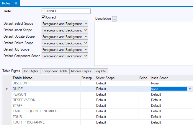Expand the Default Delete Scope dropdown
193x125 pixels.
pos(86,43)
